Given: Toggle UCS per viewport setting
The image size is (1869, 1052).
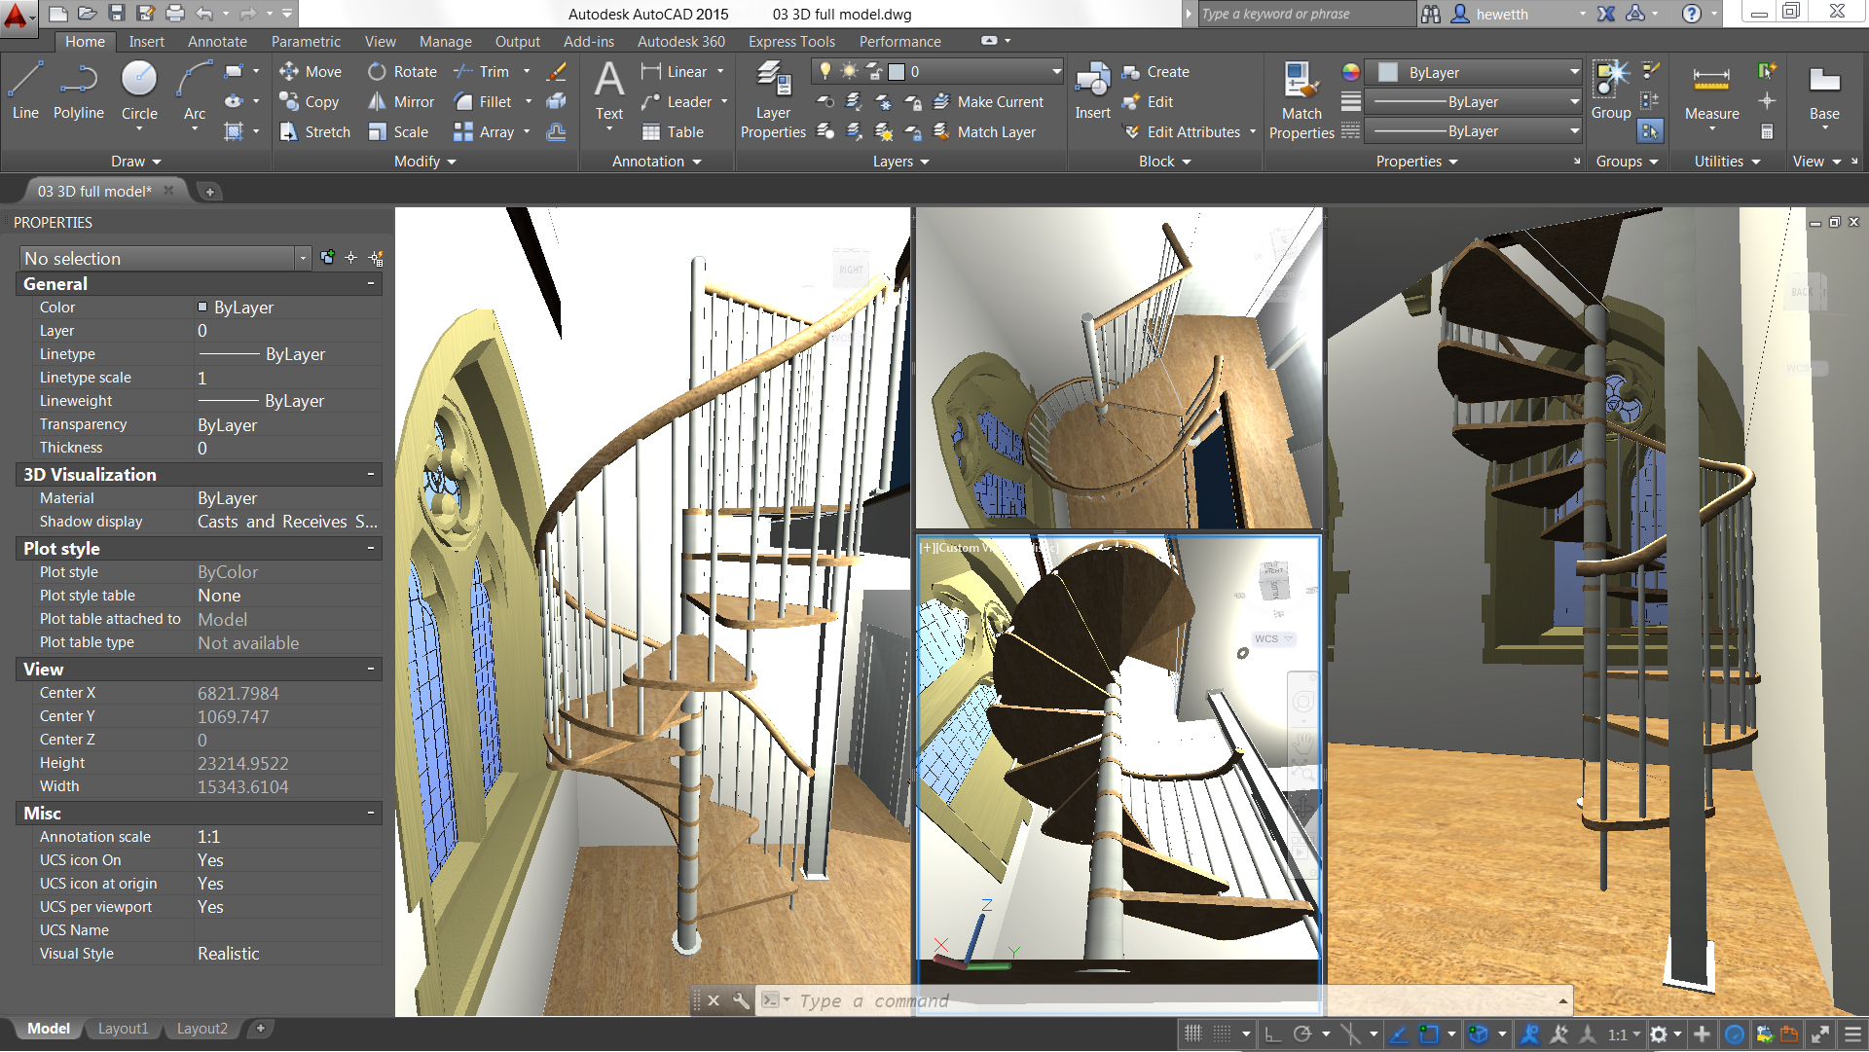Looking at the screenshot, I should [212, 906].
